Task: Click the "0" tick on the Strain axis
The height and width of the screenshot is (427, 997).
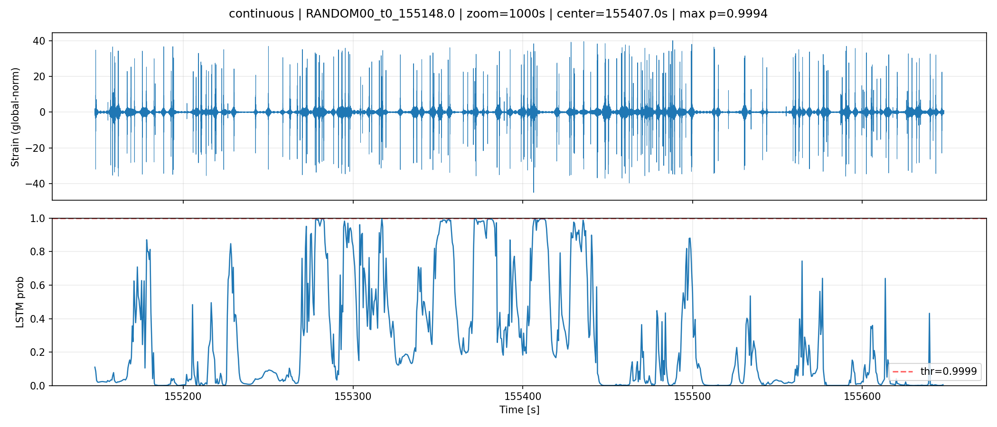Action: [43, 112]
